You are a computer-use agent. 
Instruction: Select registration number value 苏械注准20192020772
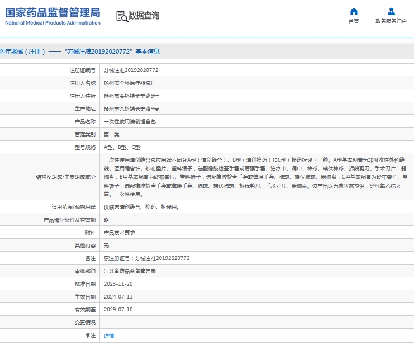(131, 70)
